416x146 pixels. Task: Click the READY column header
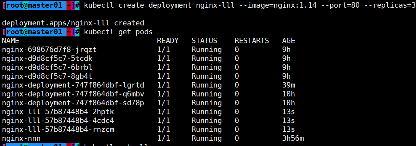[168, 41]
